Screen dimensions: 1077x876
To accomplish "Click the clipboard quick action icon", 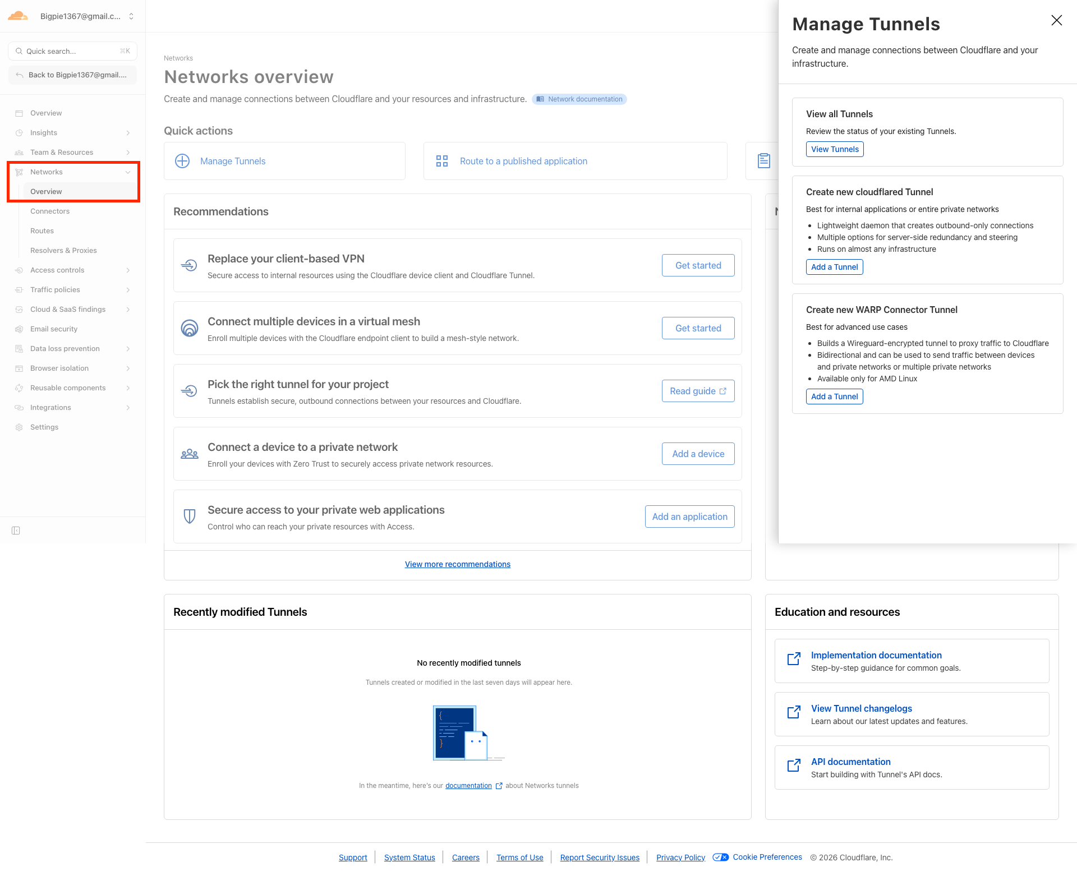I will (x=763, y=161).
